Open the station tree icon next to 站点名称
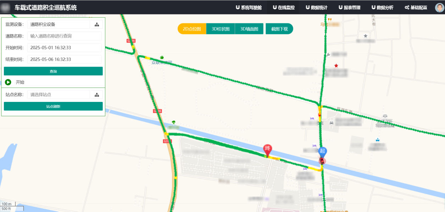The height and width of the screenshot is (212, 445). (x=96, y=95)
